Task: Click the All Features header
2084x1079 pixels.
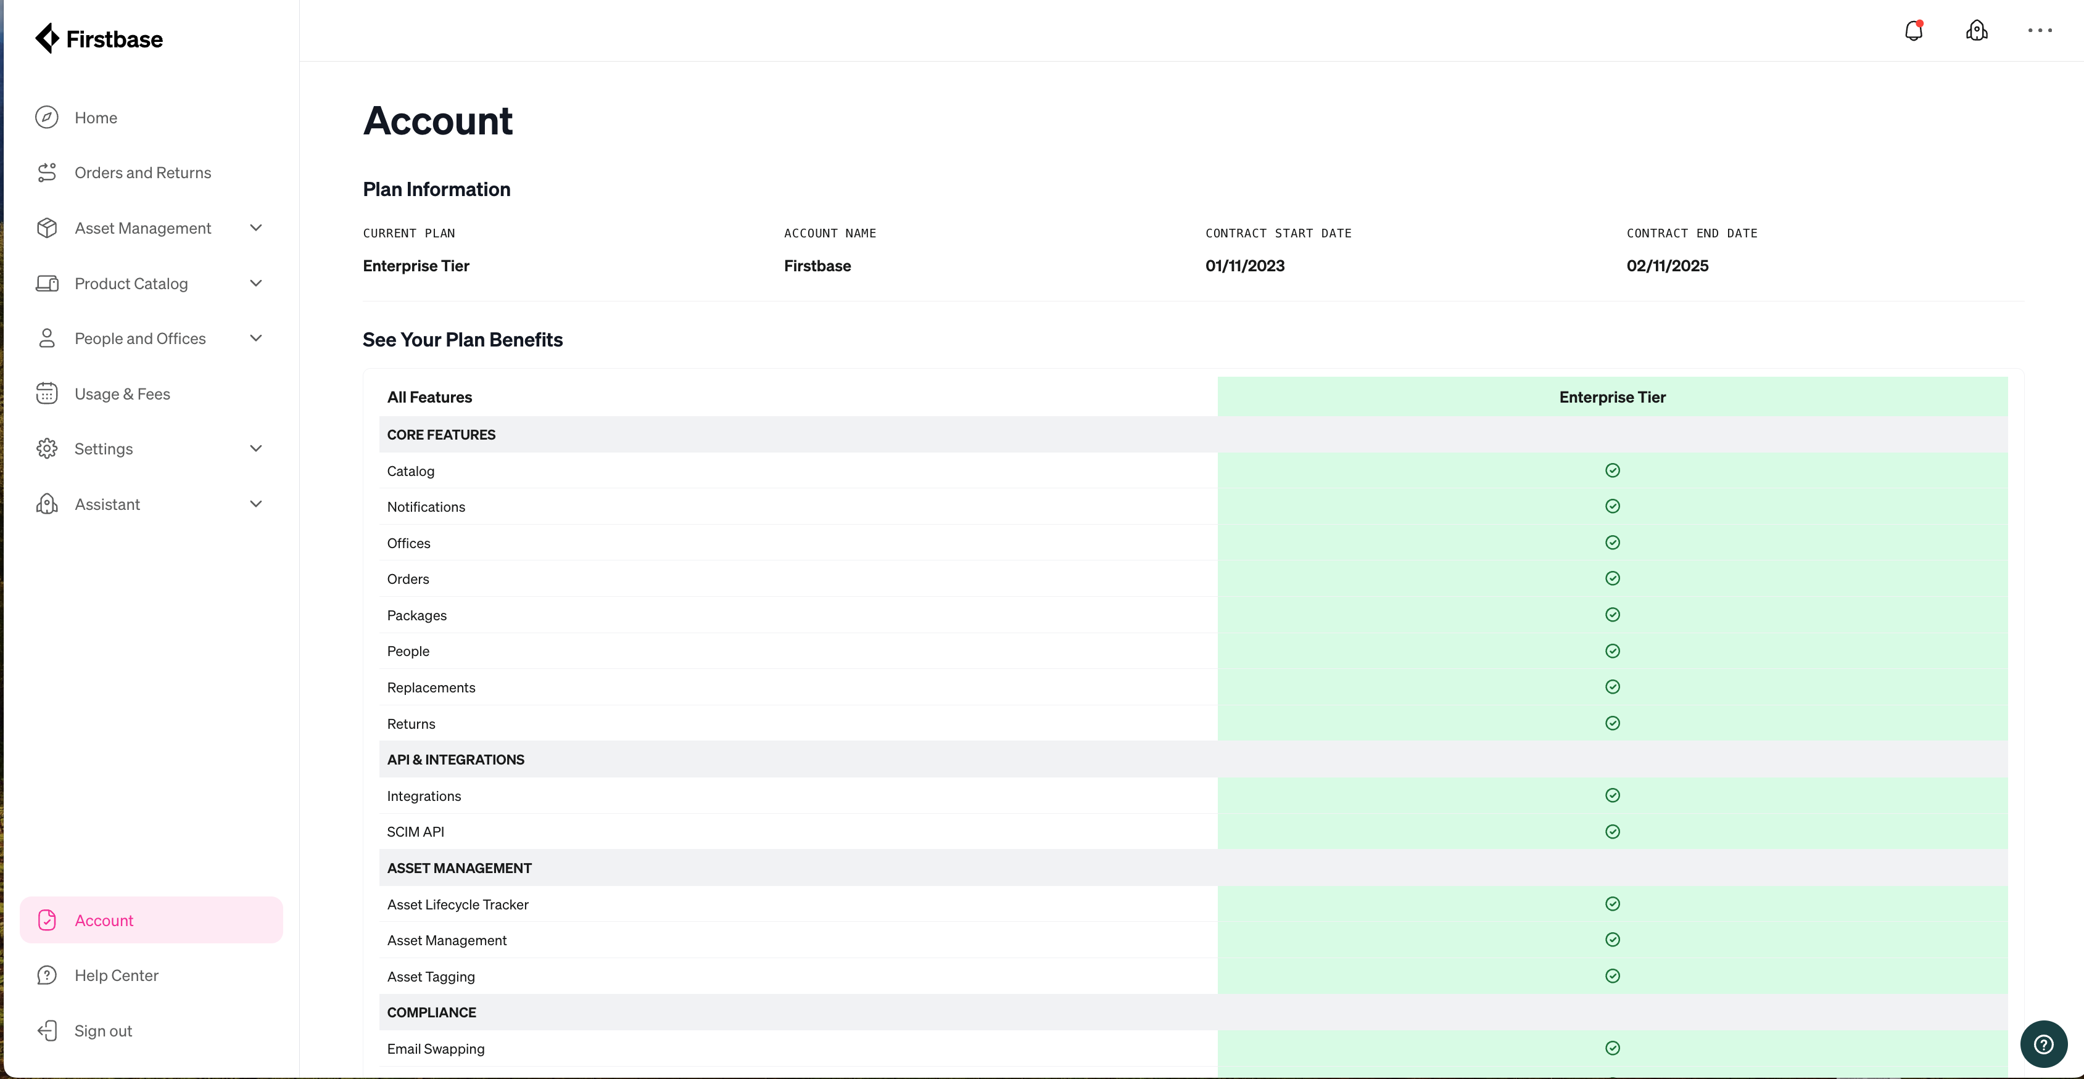Action: [429, 397]
